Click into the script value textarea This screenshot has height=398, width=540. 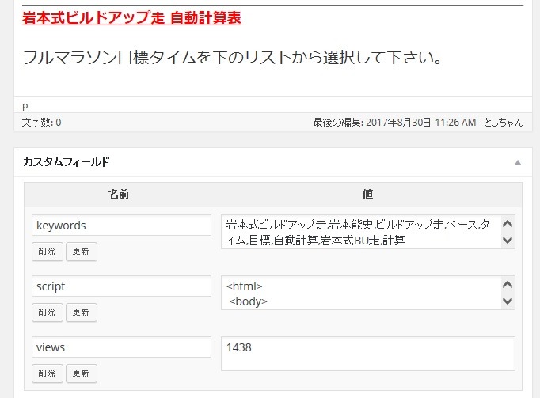click(362, 293)
